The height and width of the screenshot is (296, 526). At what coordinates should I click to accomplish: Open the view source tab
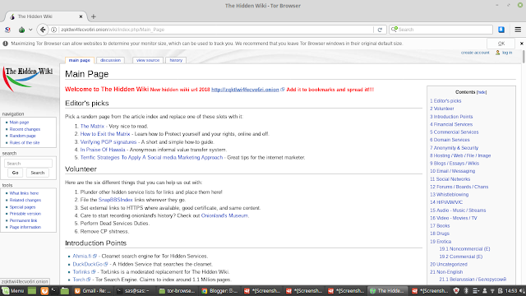click(148, 60)
